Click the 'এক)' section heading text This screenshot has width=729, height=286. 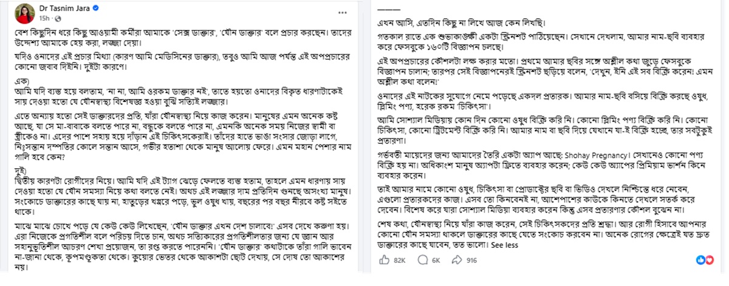coord(19,81)
